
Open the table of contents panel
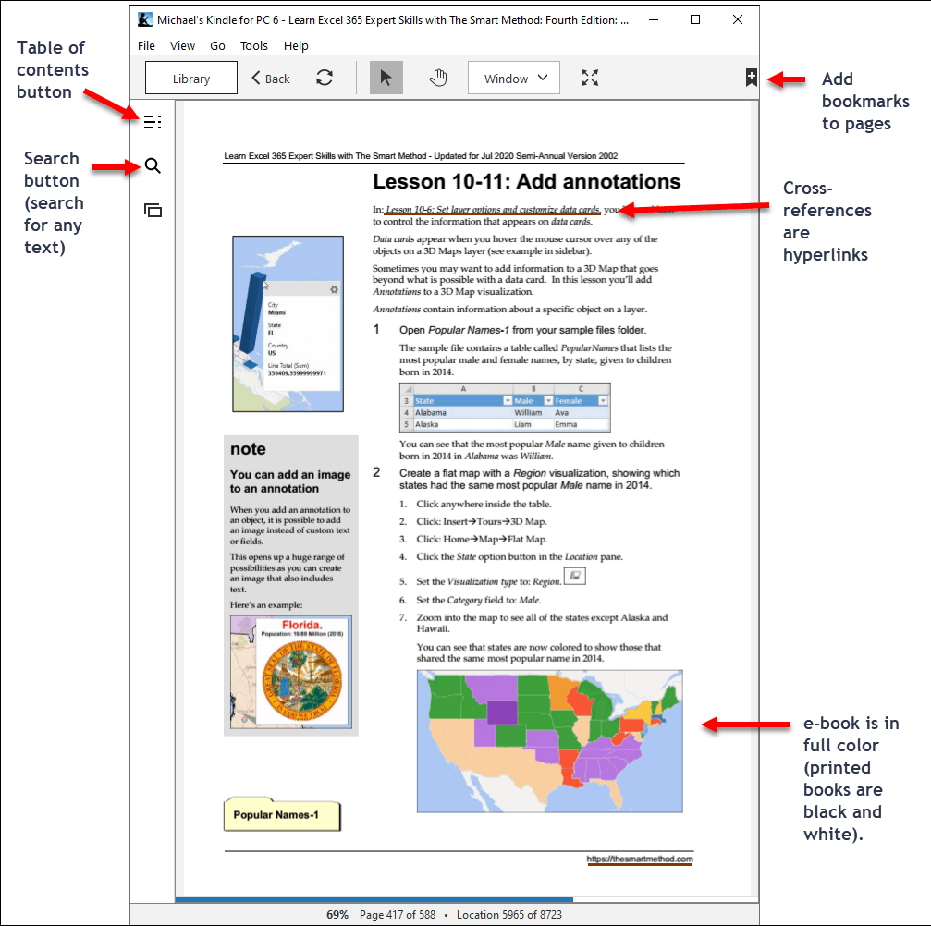(x=153, y=122)
